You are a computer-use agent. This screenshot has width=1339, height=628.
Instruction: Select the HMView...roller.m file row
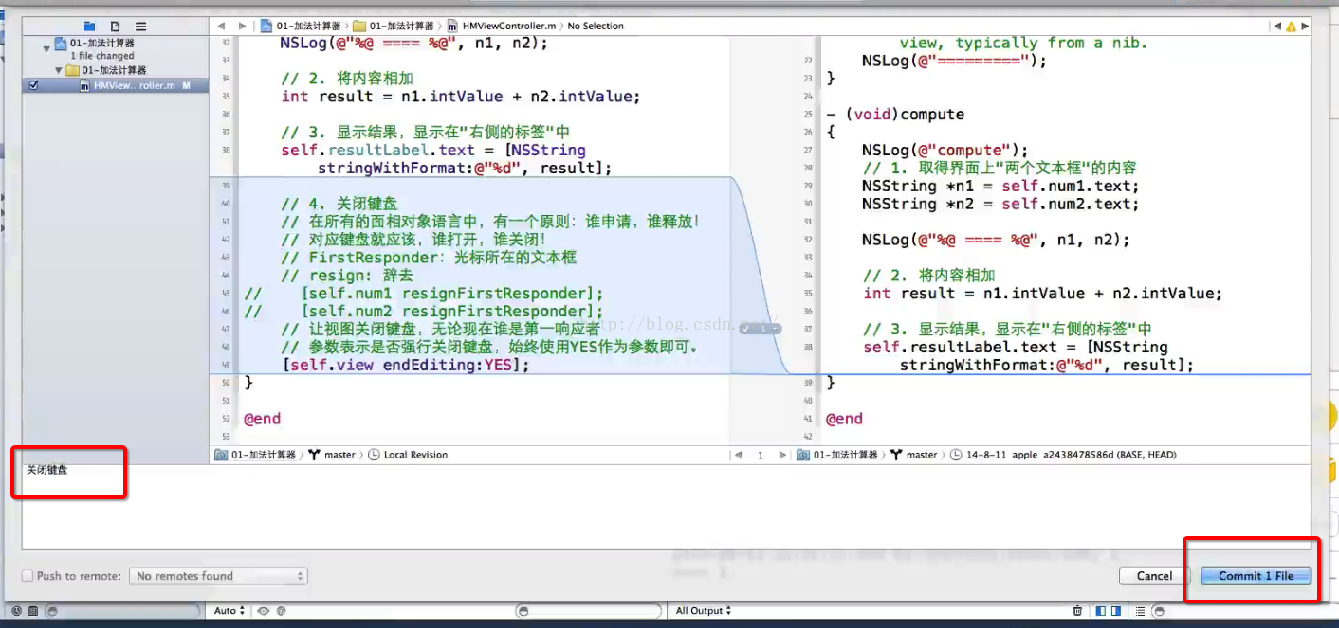click(x=116, y=85)
